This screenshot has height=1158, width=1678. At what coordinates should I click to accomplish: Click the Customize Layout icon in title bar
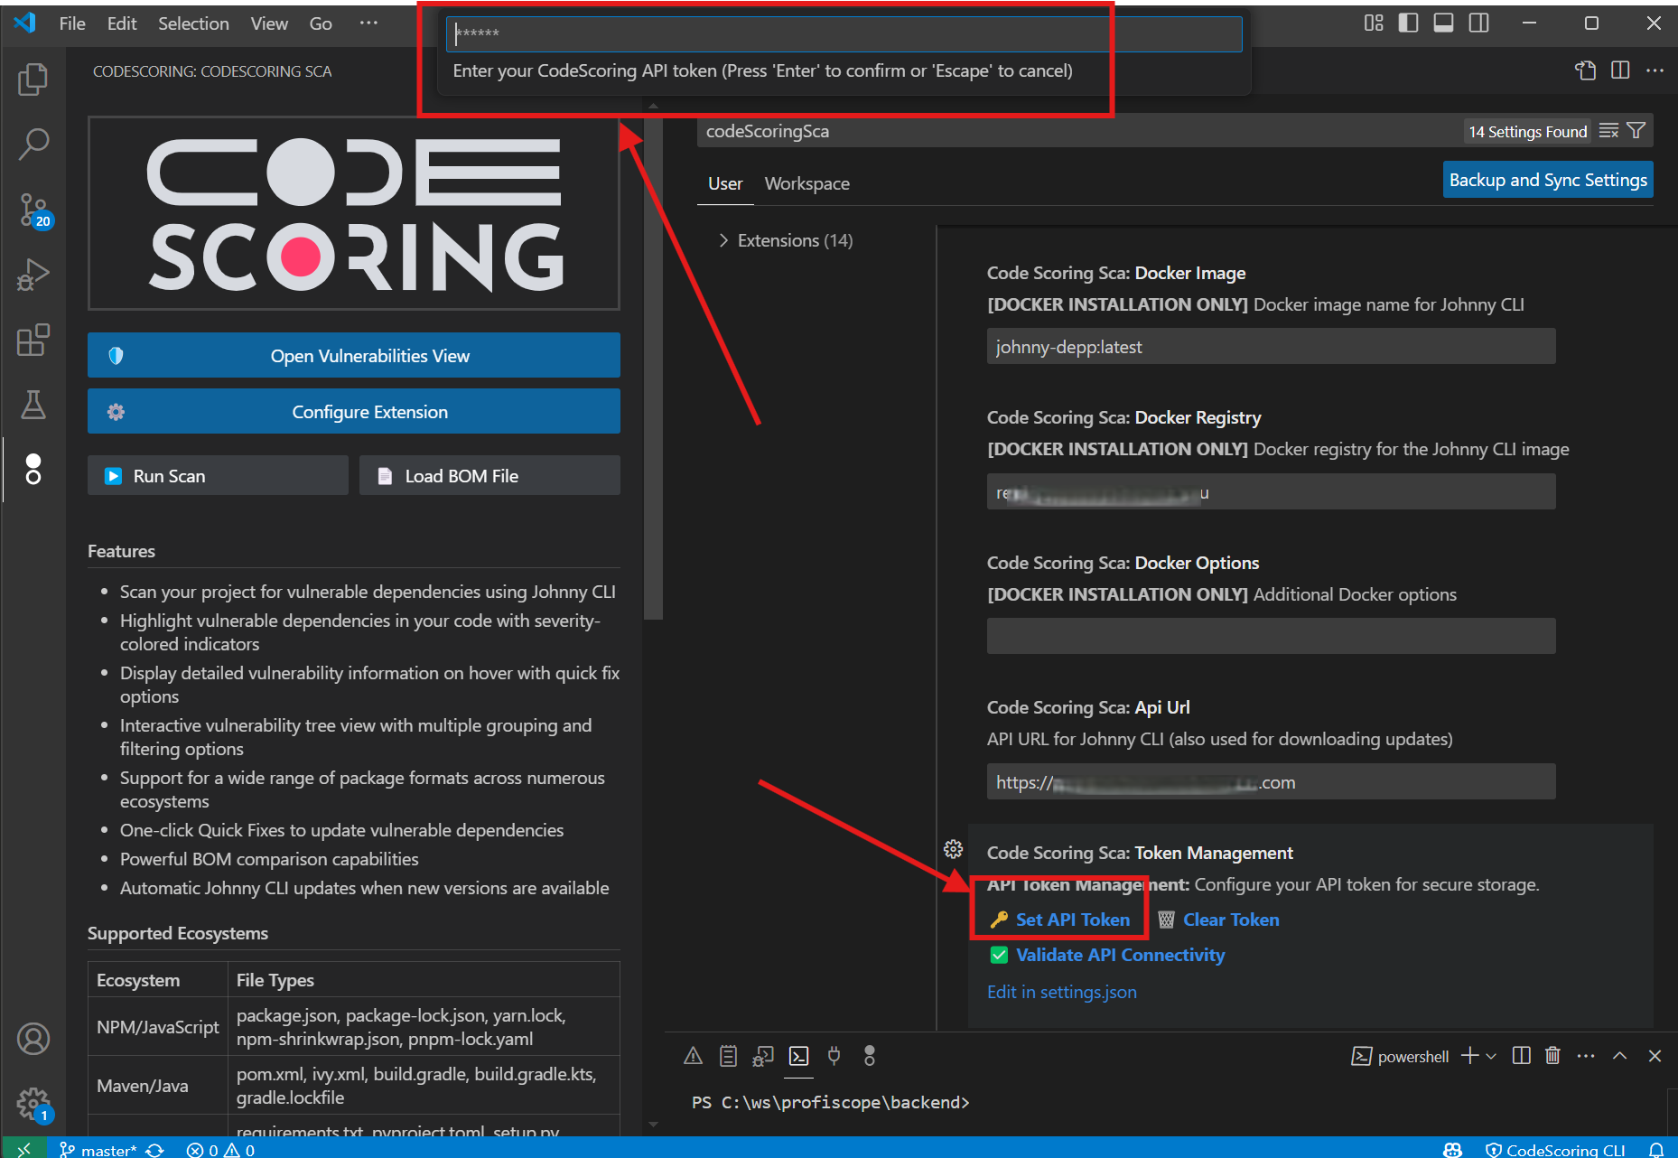click(1373, 23)
